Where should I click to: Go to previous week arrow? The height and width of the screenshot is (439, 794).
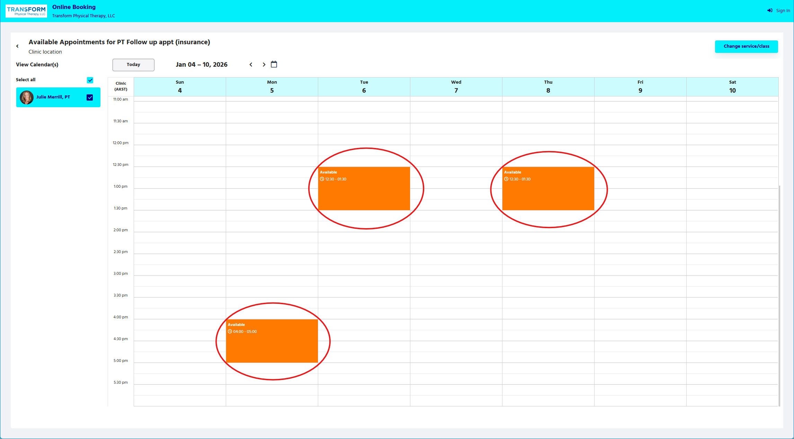point(251,65)
